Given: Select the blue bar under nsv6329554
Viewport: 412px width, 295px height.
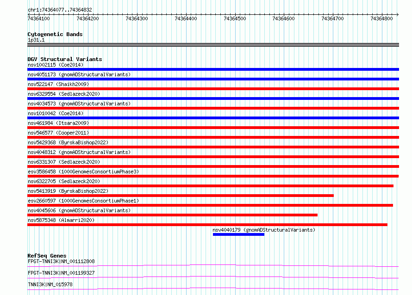Looking at the screenshot, I should [213, 98].
